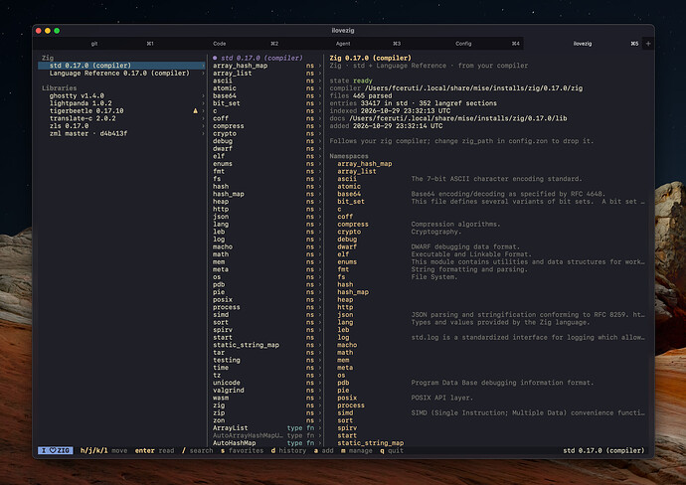Open atomic in the middle column
The height and width of the screenshot is (485, 686).
tap(225, 88)
